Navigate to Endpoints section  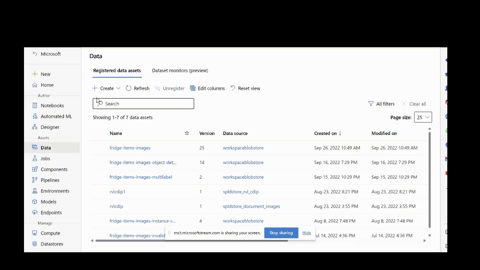(x=51, y=212)
